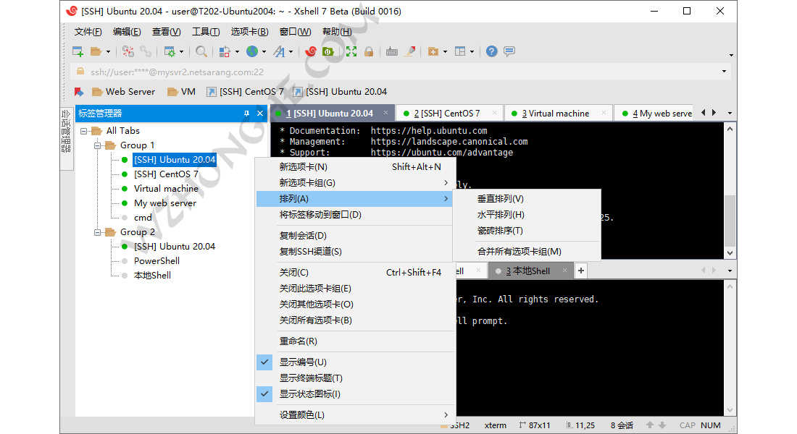The image size is (797, 434).
Task: Open the address bar dropdown arrow
Action: 723,71
